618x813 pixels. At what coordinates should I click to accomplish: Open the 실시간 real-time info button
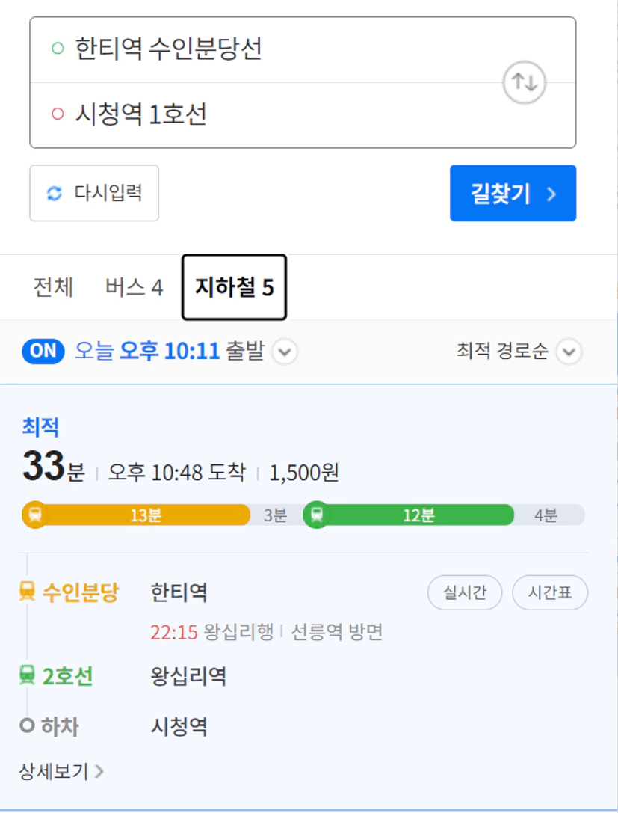[465, 592]
